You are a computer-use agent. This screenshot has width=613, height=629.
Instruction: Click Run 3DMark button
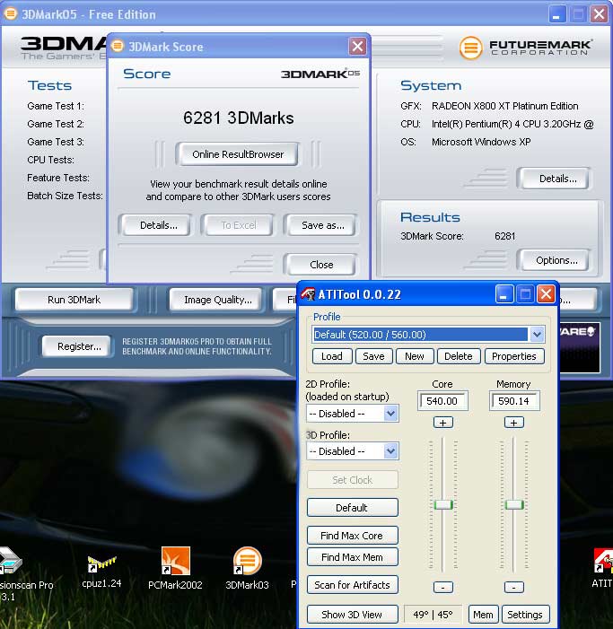(x=74, y=300)
